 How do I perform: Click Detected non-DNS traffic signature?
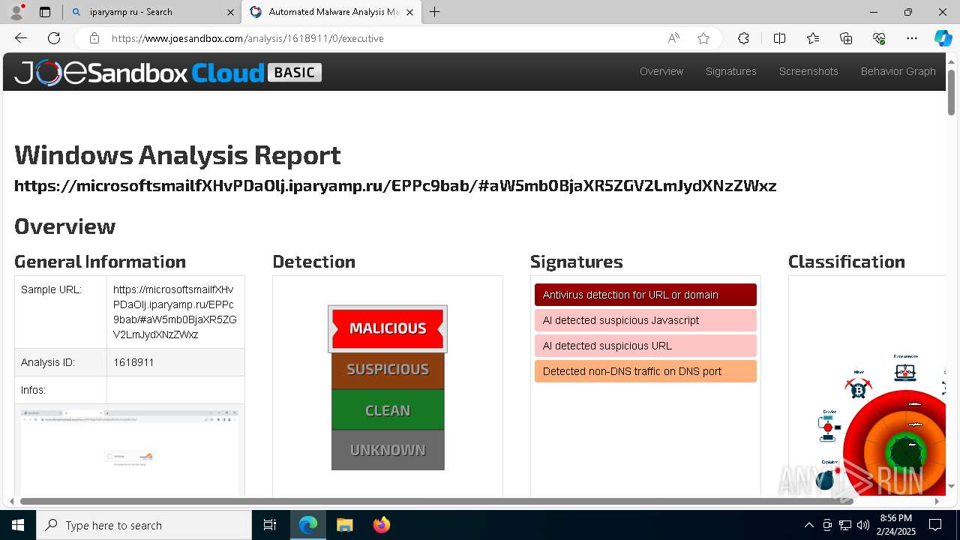[646, 371]
